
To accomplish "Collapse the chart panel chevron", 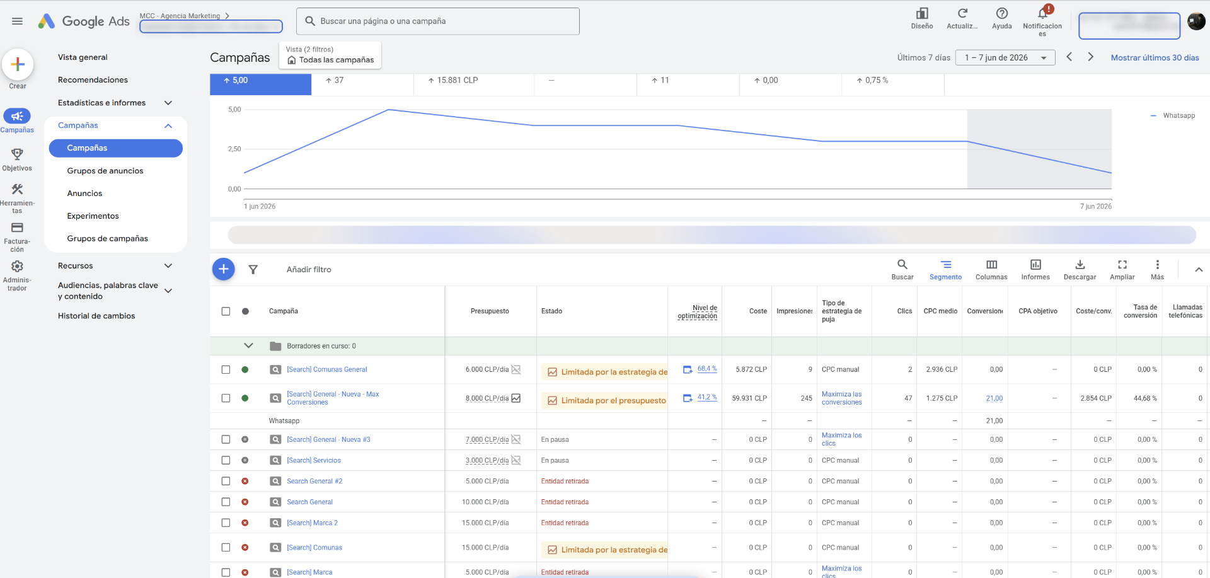I will [1199, 270].
